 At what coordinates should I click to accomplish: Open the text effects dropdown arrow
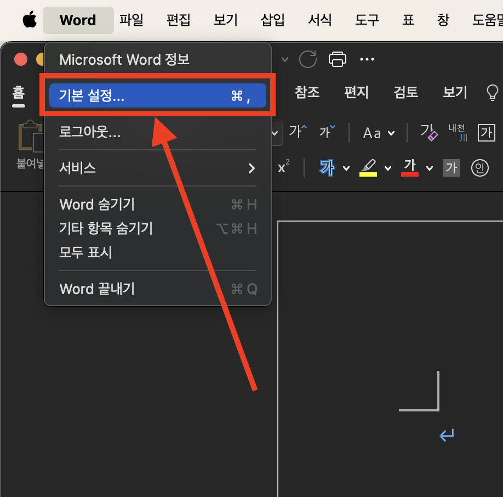pyautogui.click(x=346, y=168)
